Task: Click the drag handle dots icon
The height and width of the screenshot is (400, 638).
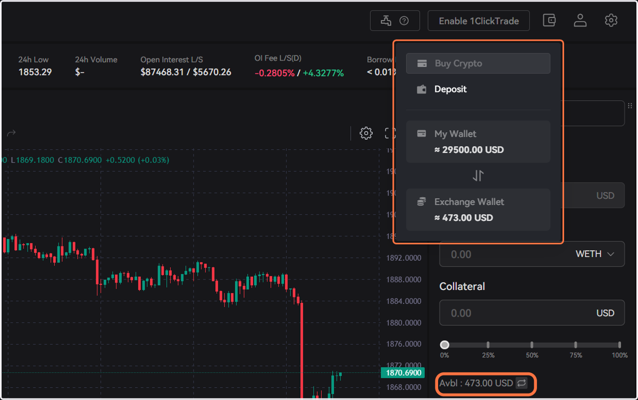Action: 630,106
